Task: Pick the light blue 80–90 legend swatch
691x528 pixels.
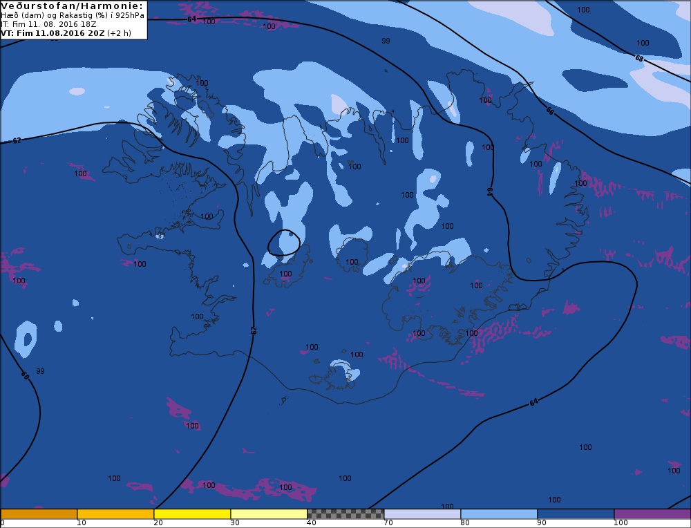Action: [499, 514]
